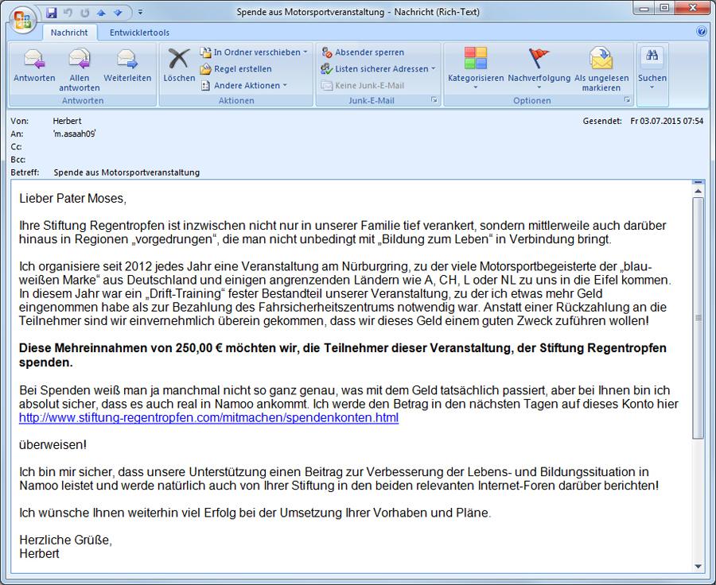Expand the Kategorisieren dropdown arrow
Viewport: 716px width, 585px height.
click(x=476, y=87)
